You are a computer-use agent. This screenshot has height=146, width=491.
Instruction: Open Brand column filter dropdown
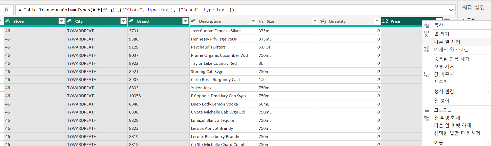[x=185, y=21]
